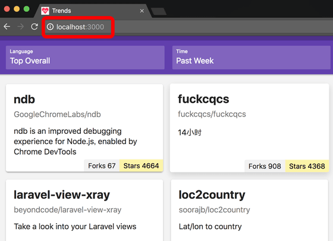The image size is (333, 241).
Task: View site info icon beside localhost
Action: 50,27
